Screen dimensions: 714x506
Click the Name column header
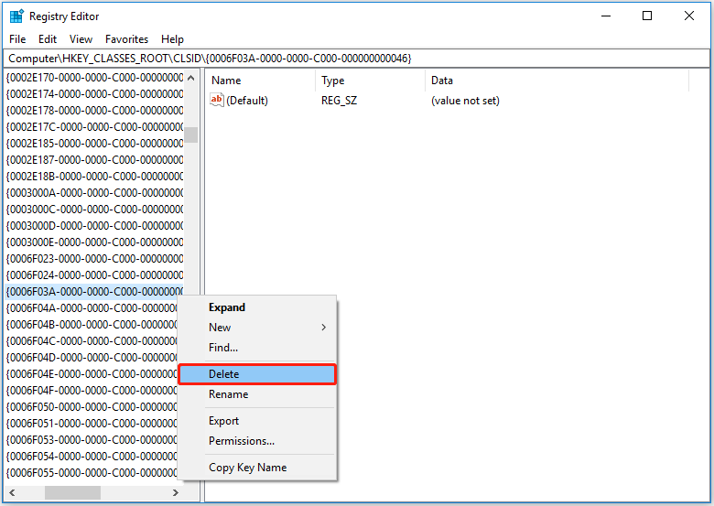click(x=262, y=81)
